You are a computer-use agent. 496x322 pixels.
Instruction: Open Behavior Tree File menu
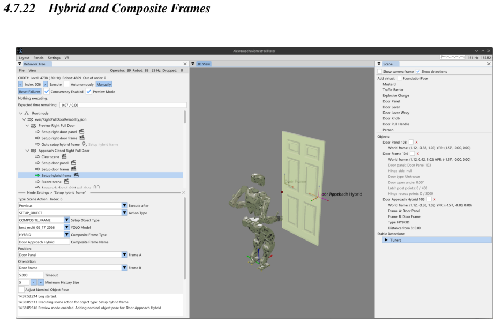pyautogui.click(x=21, y=70)
